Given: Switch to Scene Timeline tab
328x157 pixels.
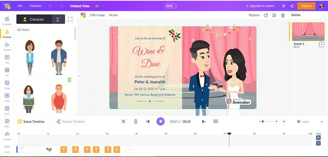Looking at the screenshot, I should (31, 121).
